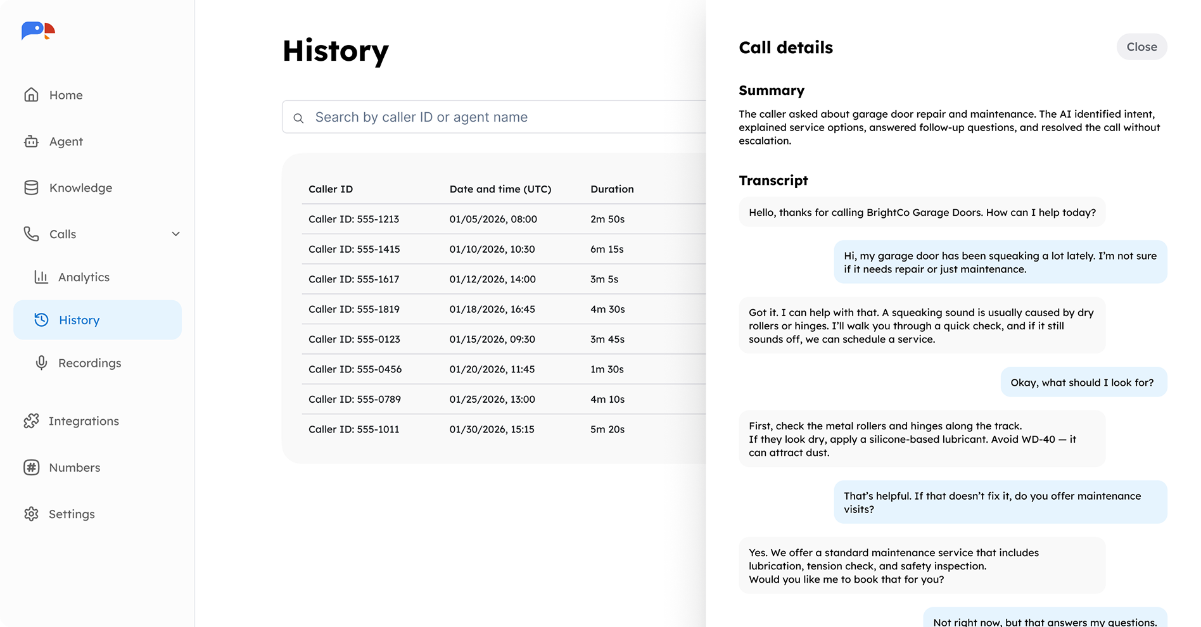Click the 'Okay, what should I look for?' bubble
The image size is (1201, 627).
(x=1083, y=383)
